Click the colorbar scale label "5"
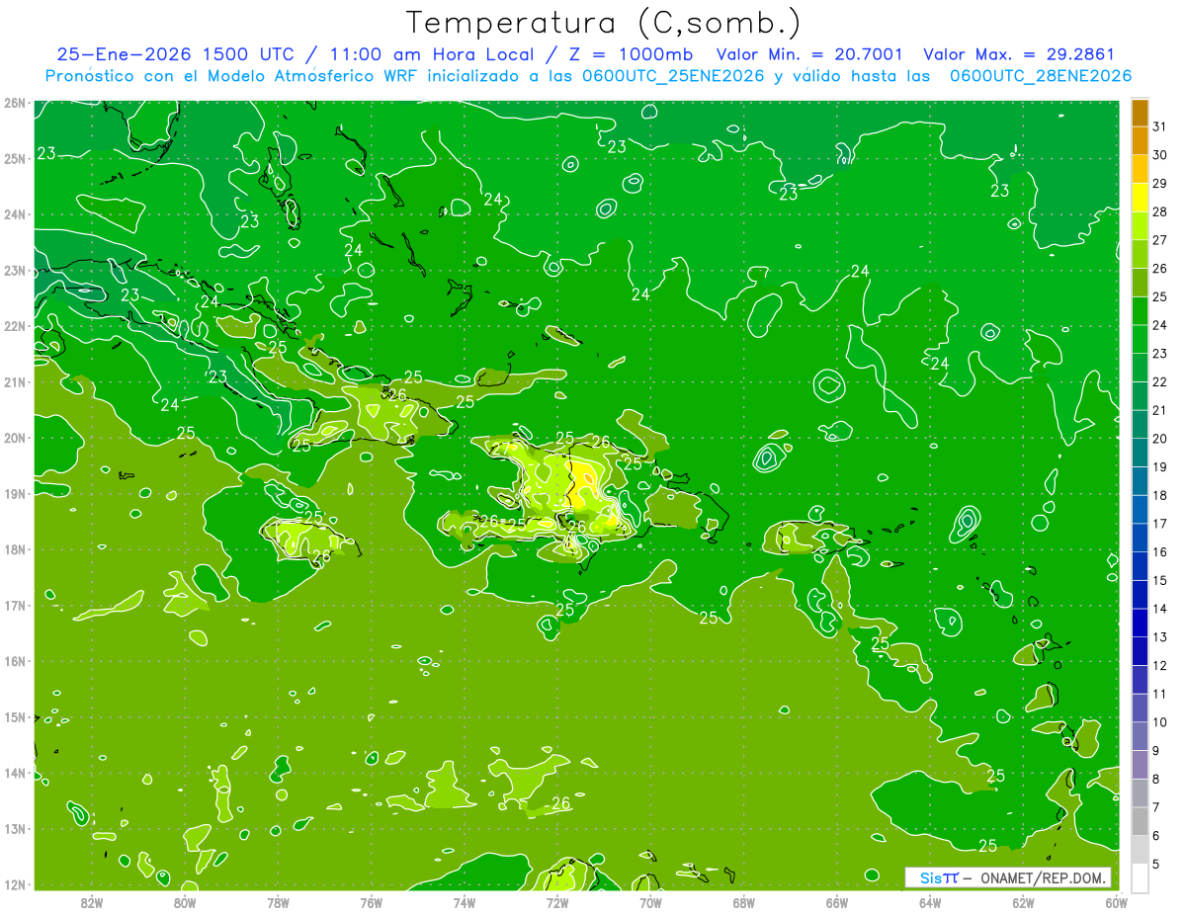This screenshot has height=916, width=1186. (1156, 864)
